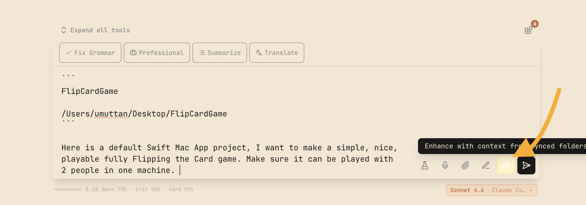Click the Translate language icon
The image size is (586, 205).
tap(258, 53)
